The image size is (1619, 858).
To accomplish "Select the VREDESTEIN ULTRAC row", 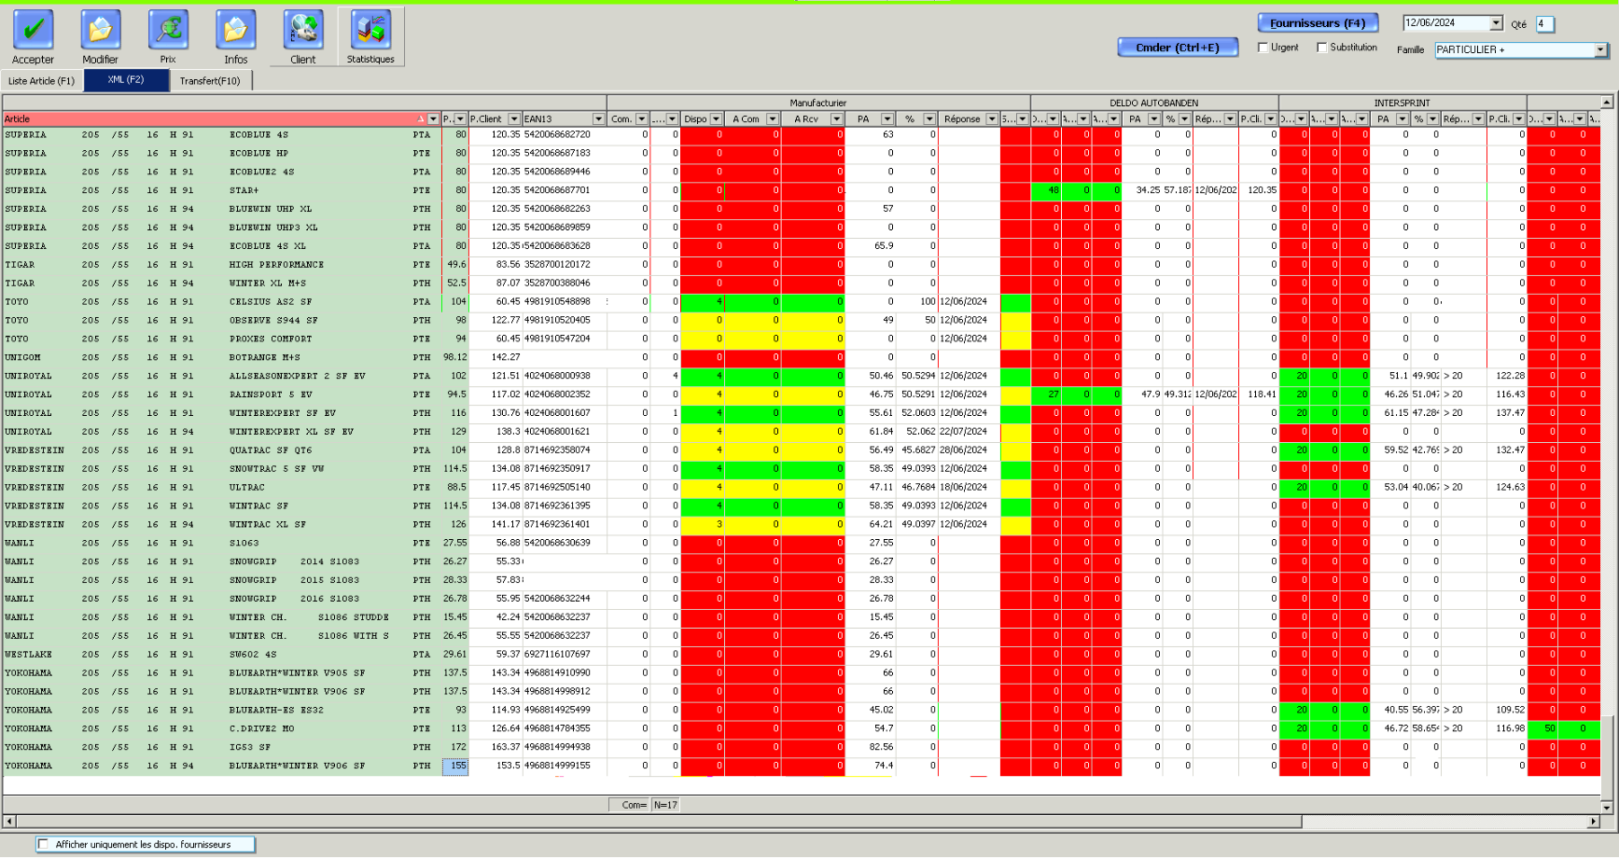I will pos(802,487).
